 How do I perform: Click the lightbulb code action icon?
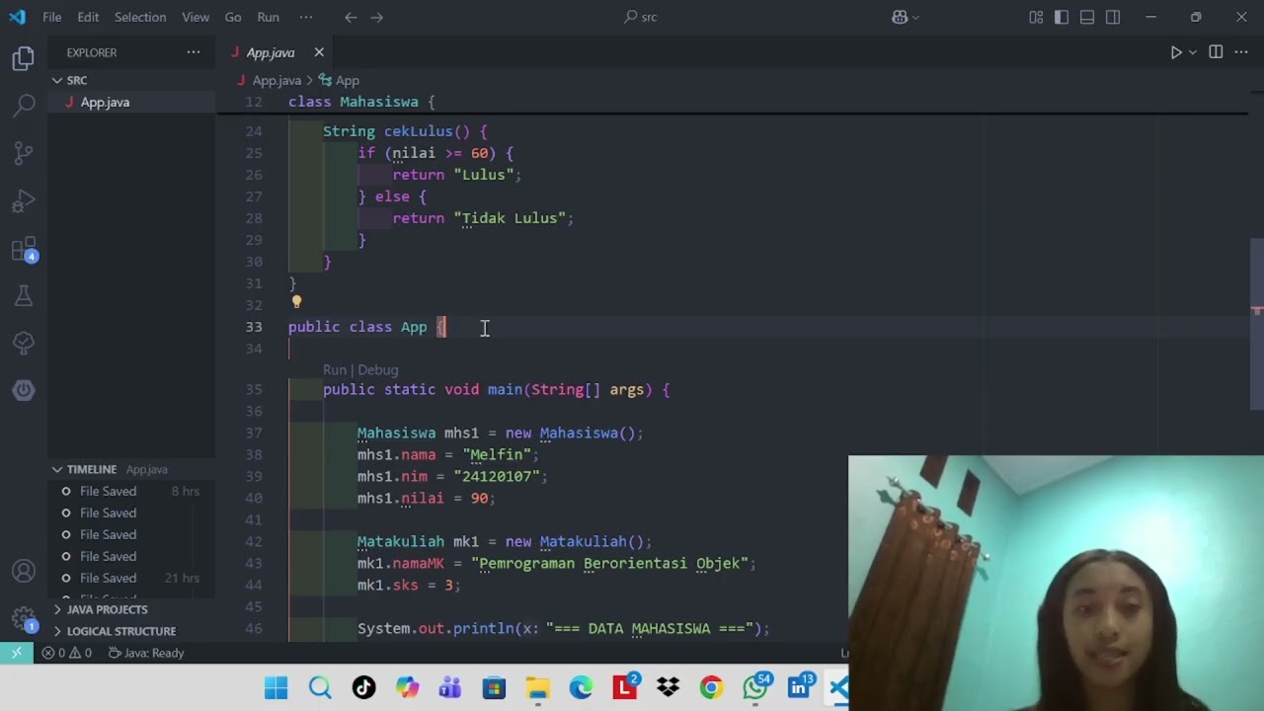(296, 302)
